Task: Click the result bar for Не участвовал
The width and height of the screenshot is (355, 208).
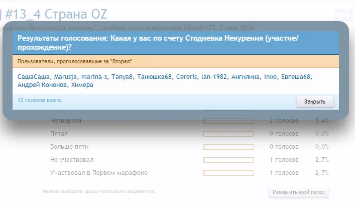Action: [x=228, y=160]
